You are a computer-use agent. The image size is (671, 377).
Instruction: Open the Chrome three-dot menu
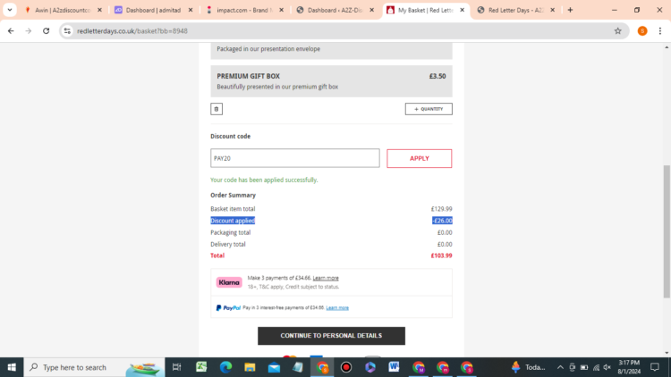(x=660, y=30)
